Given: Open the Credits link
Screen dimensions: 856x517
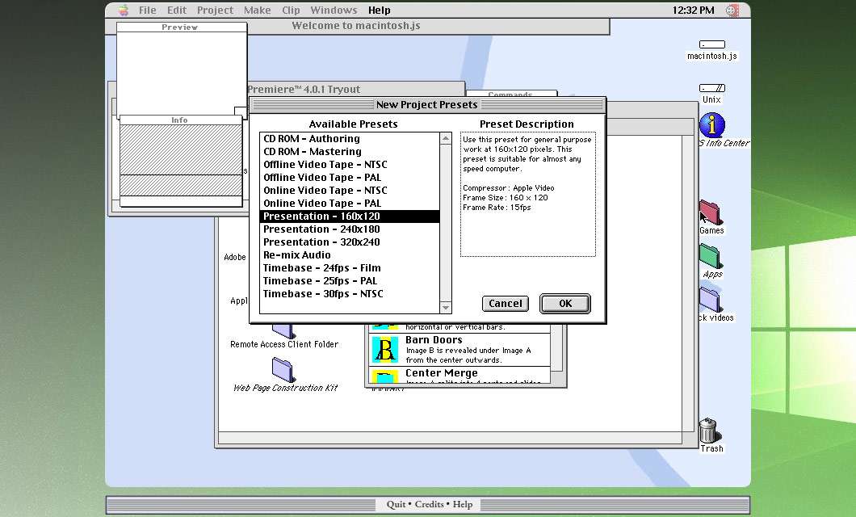Looking at the screenshot, I should 429,504.
